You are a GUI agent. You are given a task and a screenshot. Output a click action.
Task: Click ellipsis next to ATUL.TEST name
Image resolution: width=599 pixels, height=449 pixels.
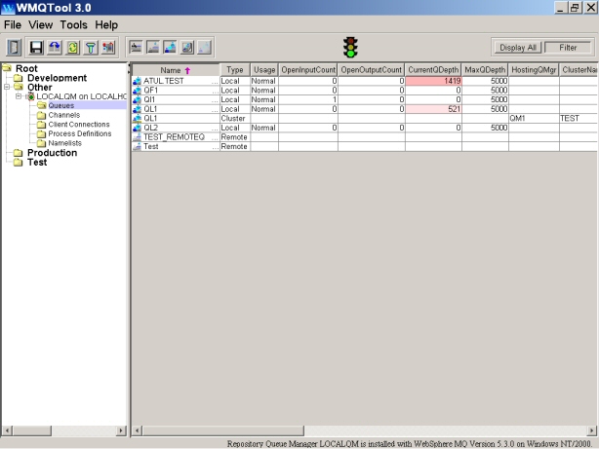click(x=215, y=81)
